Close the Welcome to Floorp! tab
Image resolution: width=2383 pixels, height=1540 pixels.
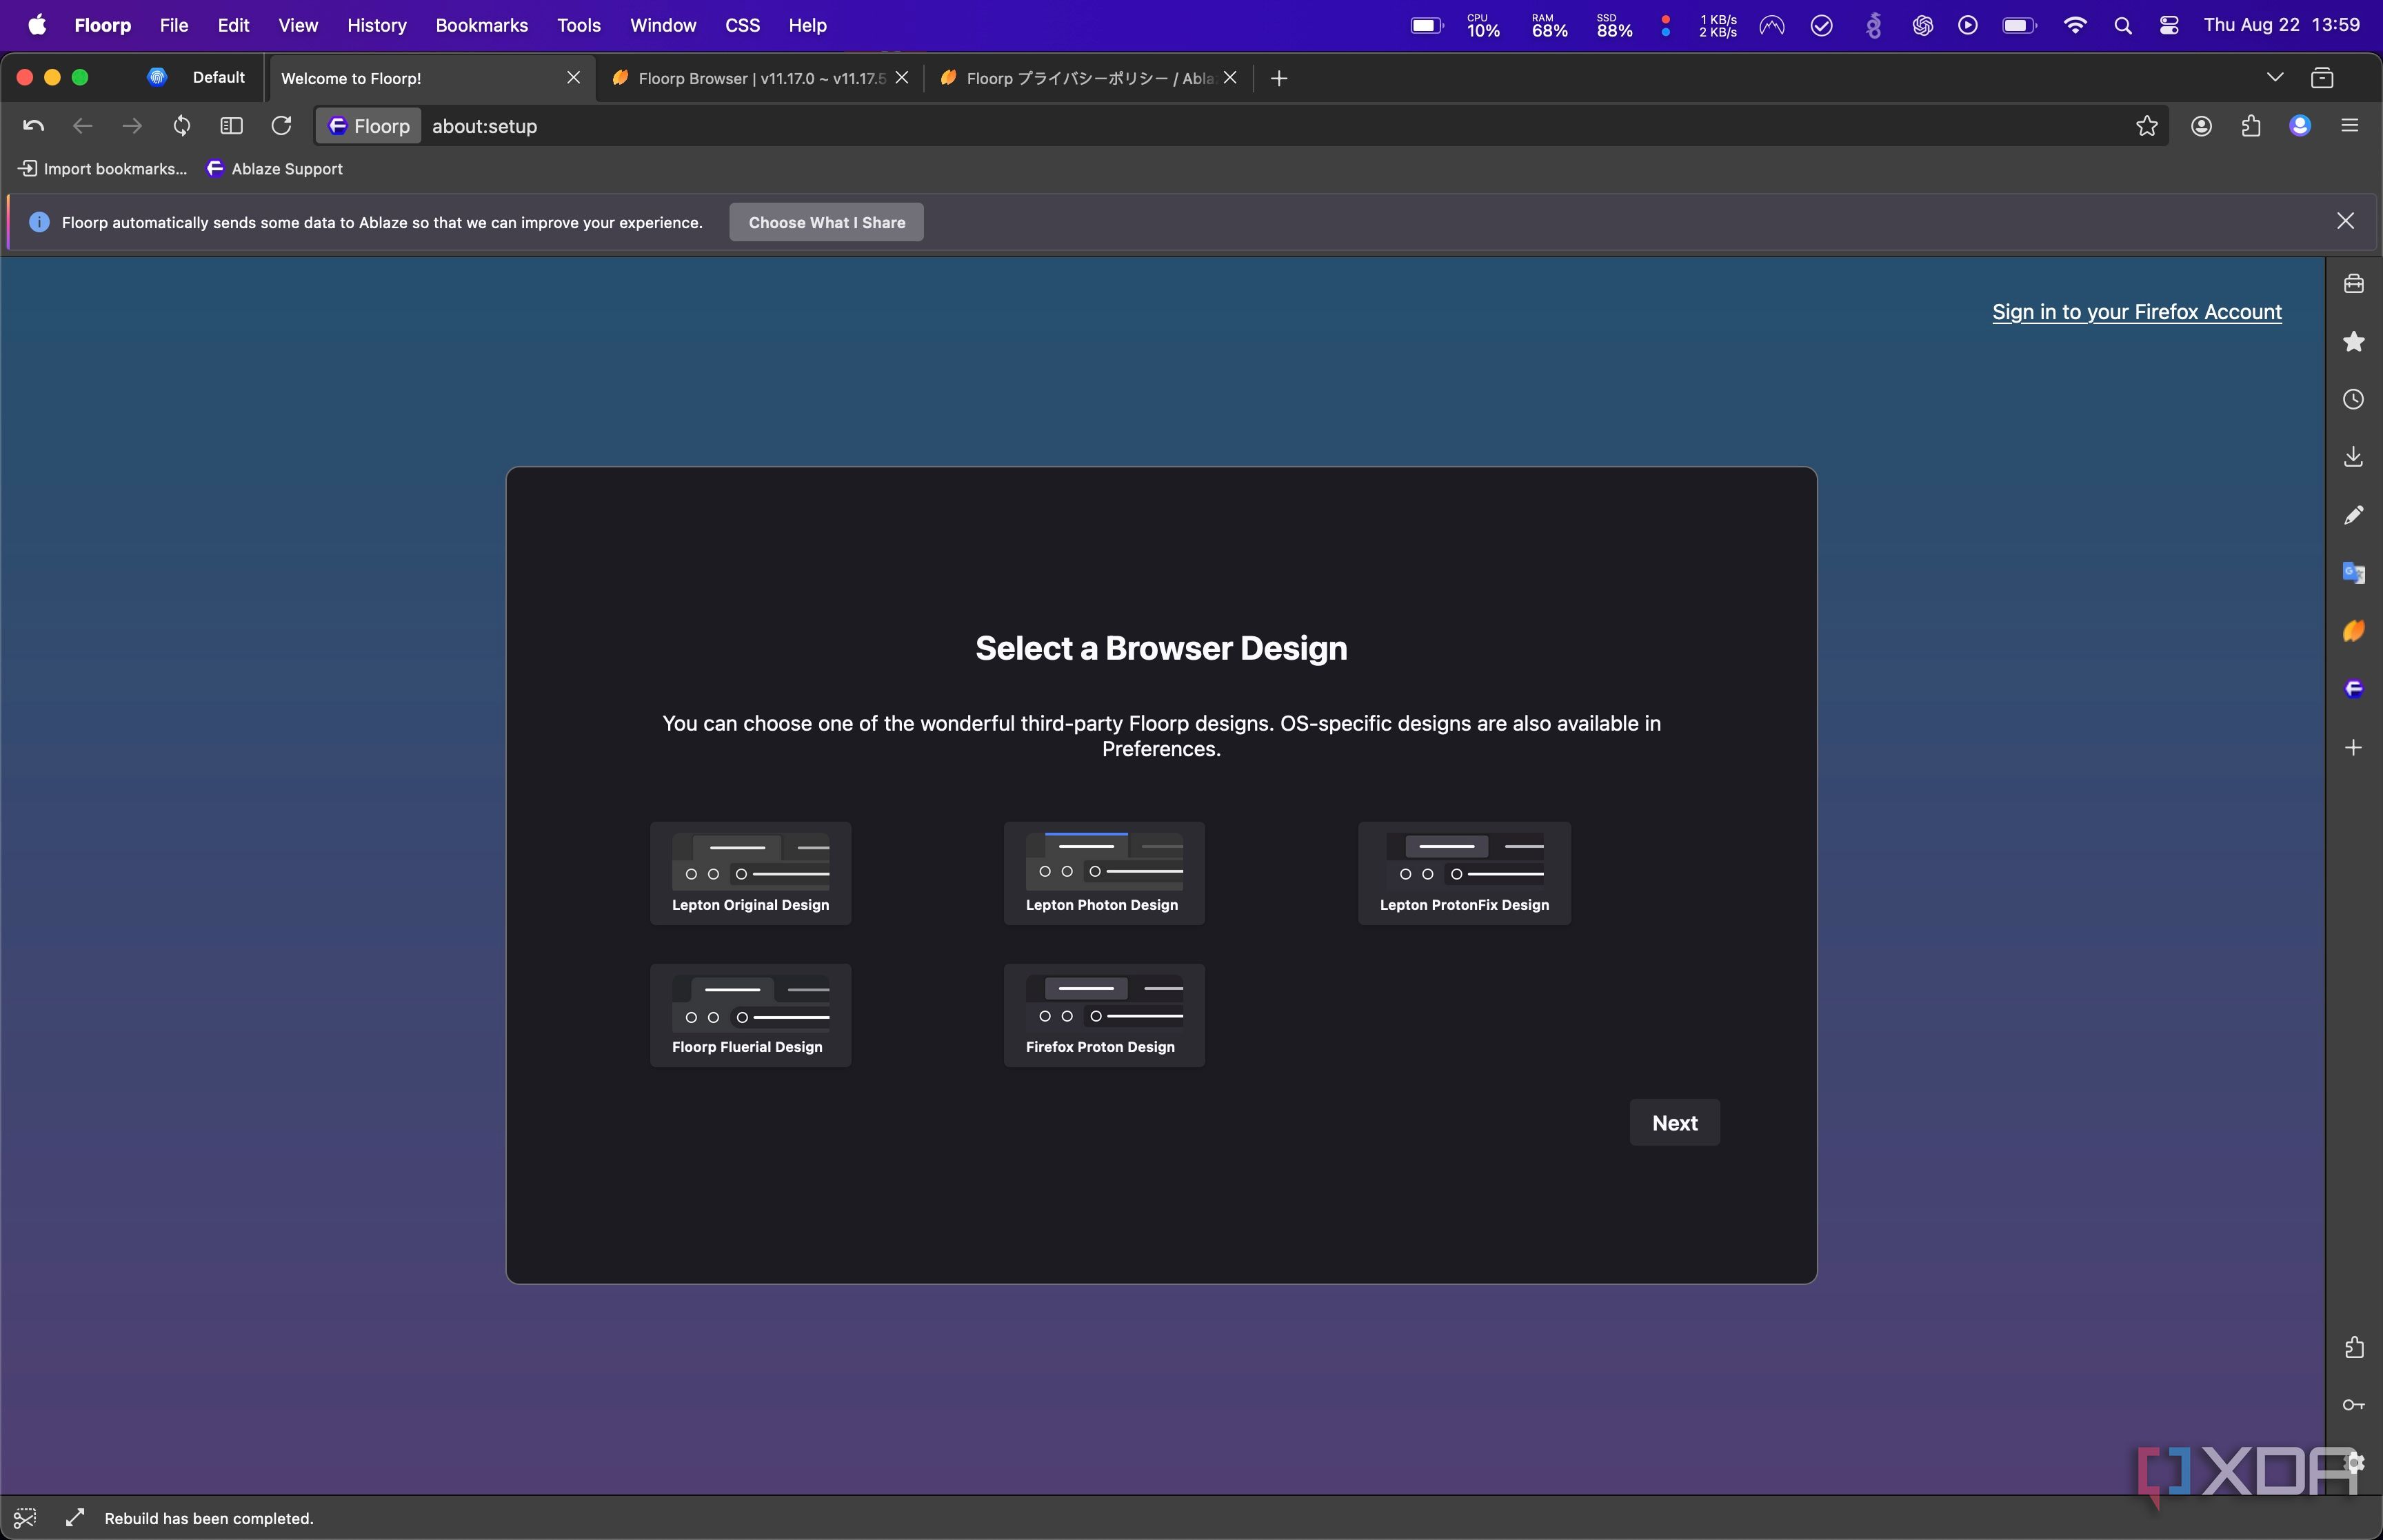coord(573,78)
